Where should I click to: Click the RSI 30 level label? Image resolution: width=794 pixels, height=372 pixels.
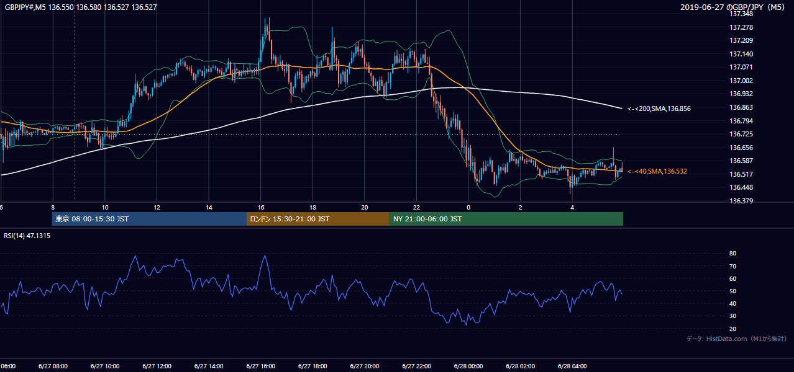tap(732, 316)
